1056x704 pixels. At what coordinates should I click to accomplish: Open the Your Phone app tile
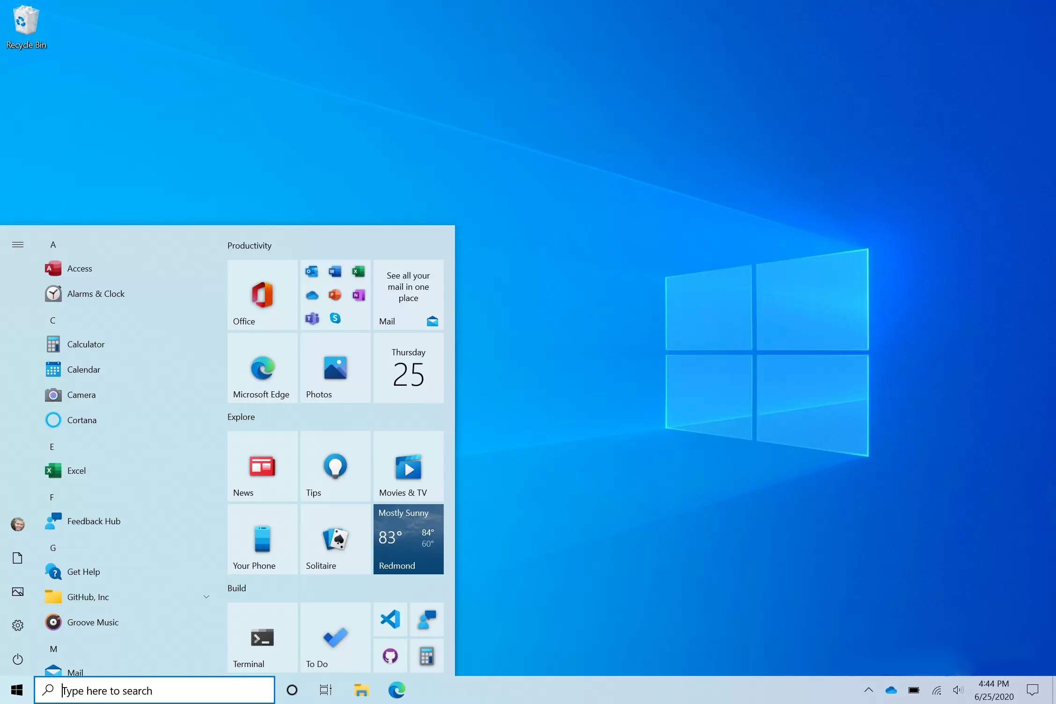pyautogui.click(x=263, y=538)
